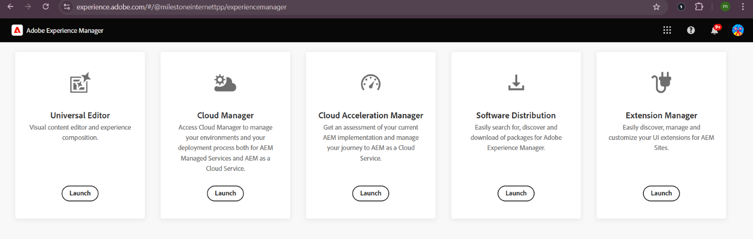
Task: Open the apps grid switcher
Action: click(x=667, y=30)
